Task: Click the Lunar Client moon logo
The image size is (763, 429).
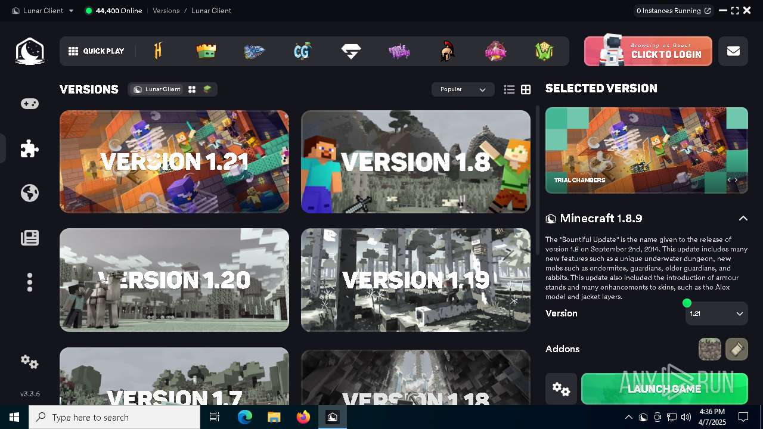Action: (x=30, y=51)
